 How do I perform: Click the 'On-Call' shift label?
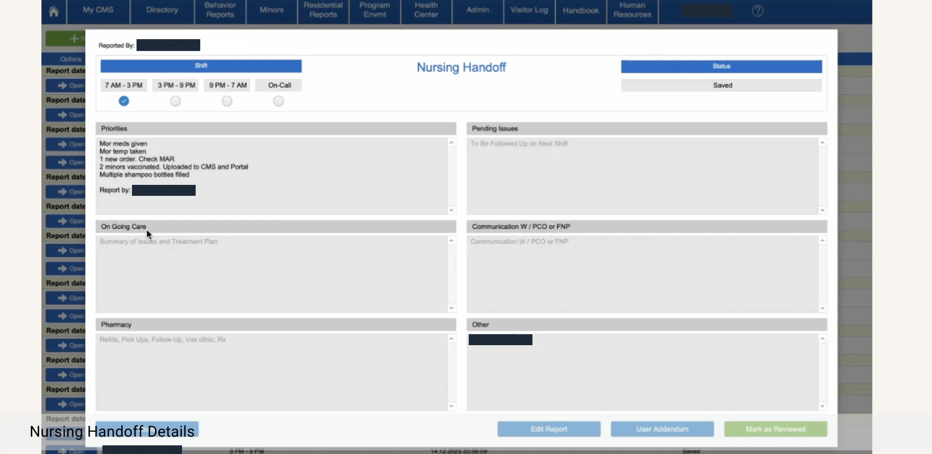click(279, 85)
